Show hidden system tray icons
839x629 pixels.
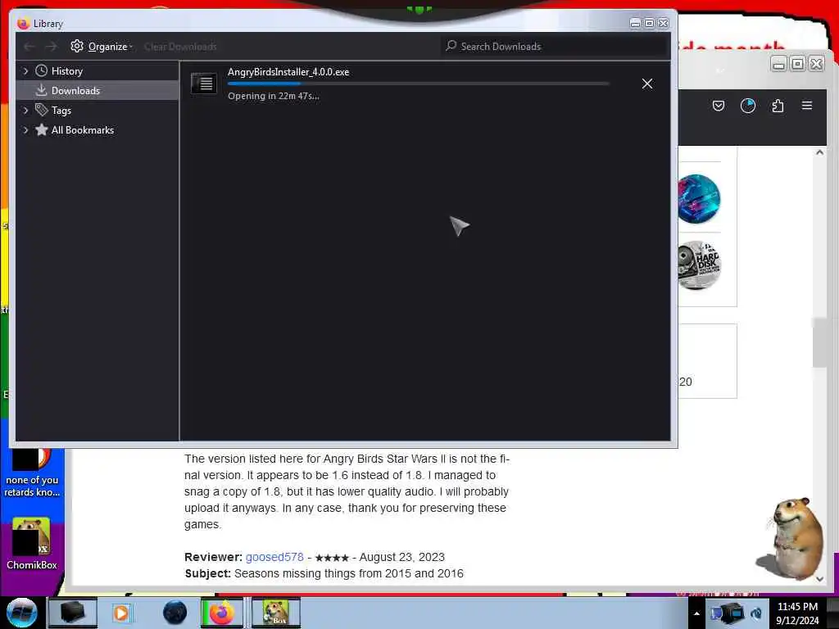[x=696, y=613]
